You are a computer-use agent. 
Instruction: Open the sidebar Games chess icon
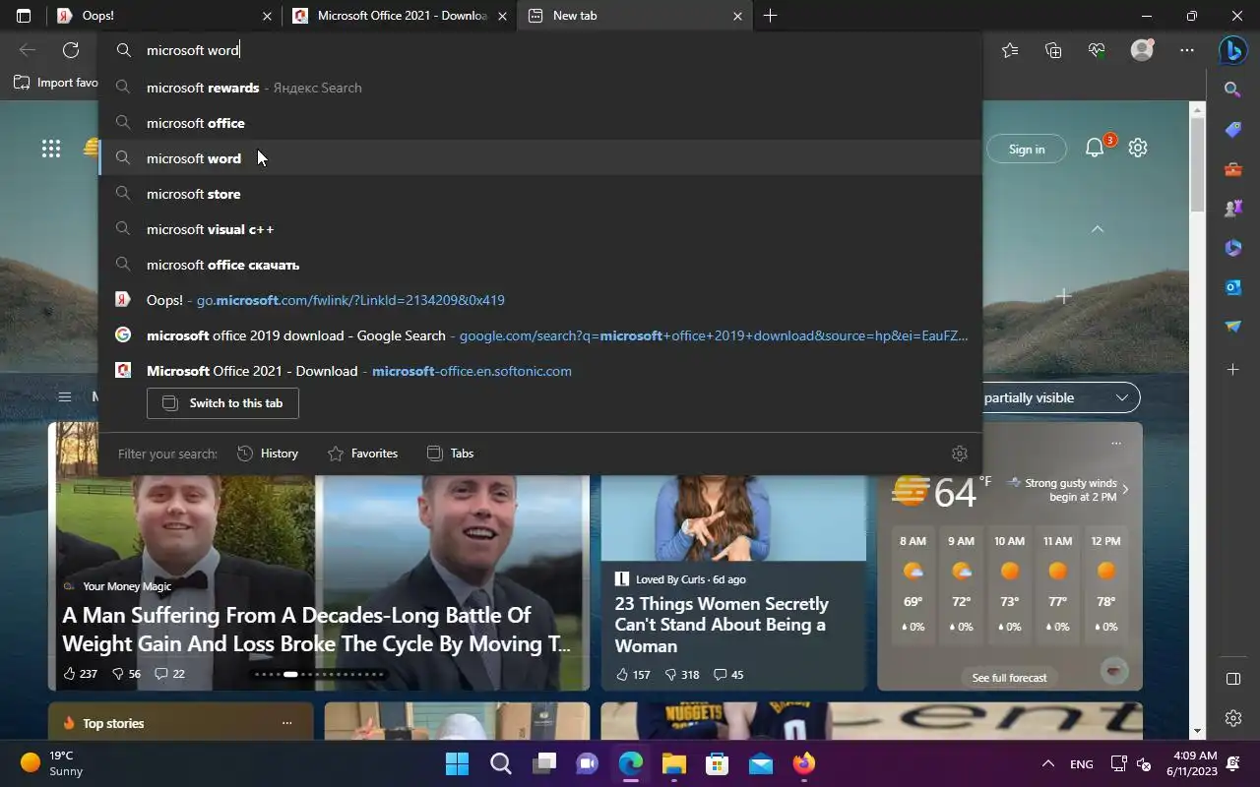(x=1232, y=209)
